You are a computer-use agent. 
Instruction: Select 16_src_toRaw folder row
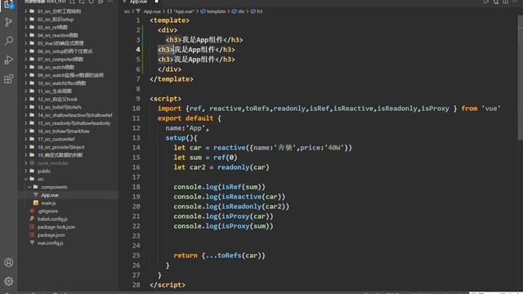pos(68,131)
